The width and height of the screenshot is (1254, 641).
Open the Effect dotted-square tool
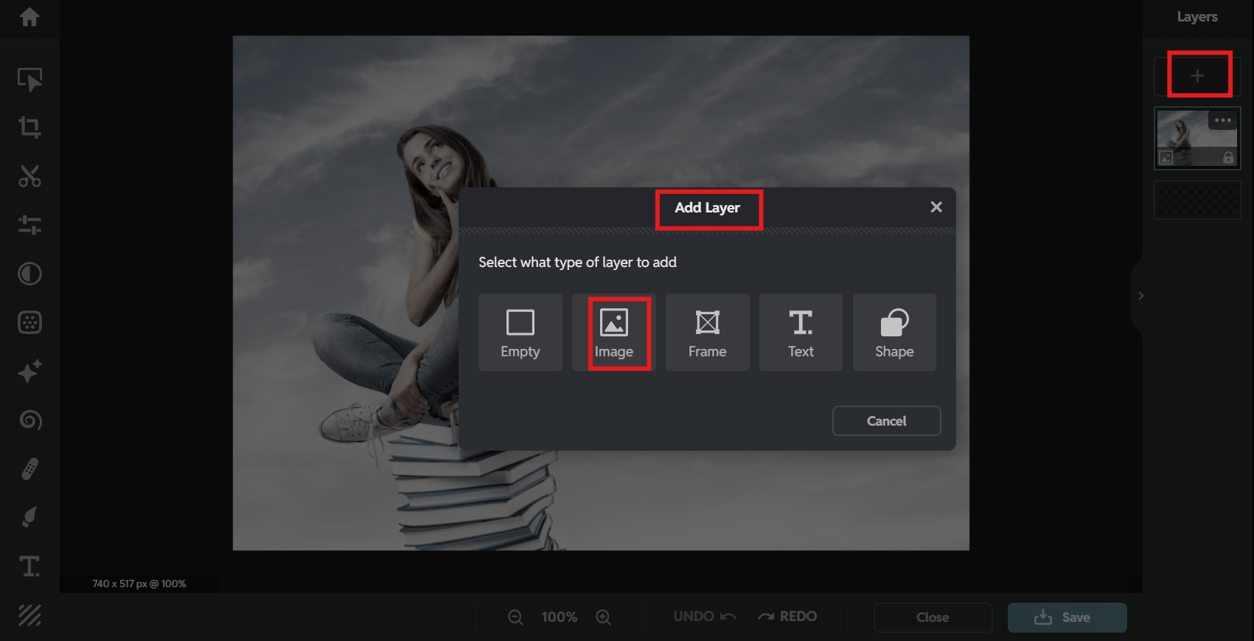point(29,322)
